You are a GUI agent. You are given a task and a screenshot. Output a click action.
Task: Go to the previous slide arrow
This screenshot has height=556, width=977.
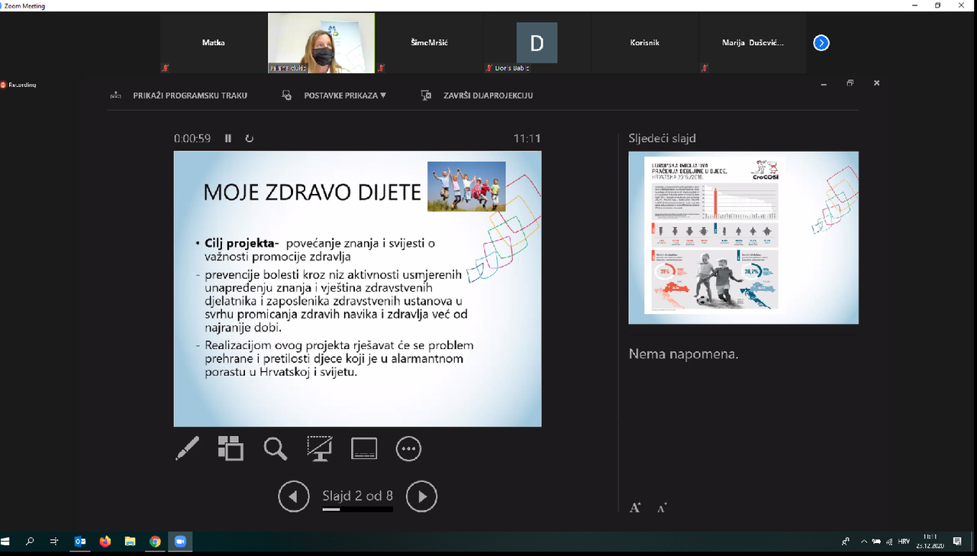294,496
